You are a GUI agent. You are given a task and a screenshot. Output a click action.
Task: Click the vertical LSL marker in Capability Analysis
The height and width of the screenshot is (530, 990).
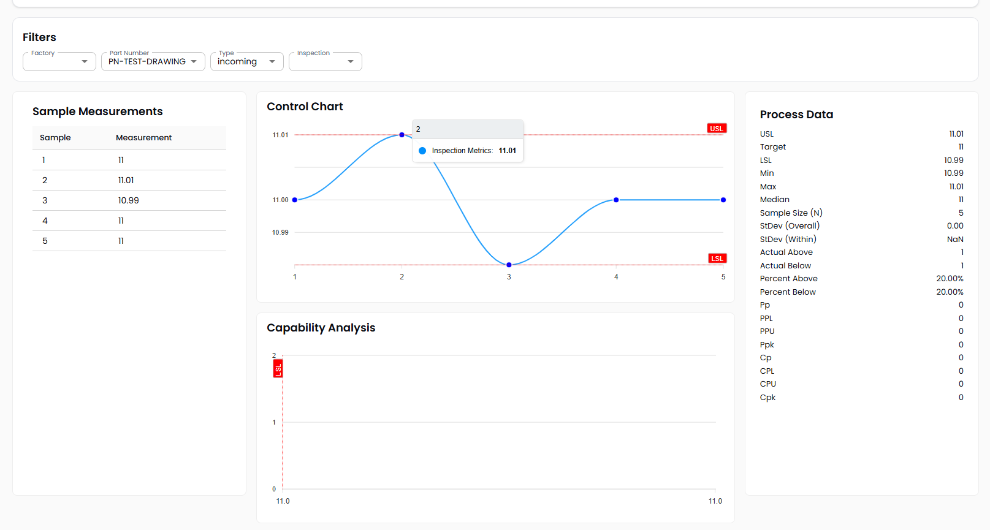(278, 369)
